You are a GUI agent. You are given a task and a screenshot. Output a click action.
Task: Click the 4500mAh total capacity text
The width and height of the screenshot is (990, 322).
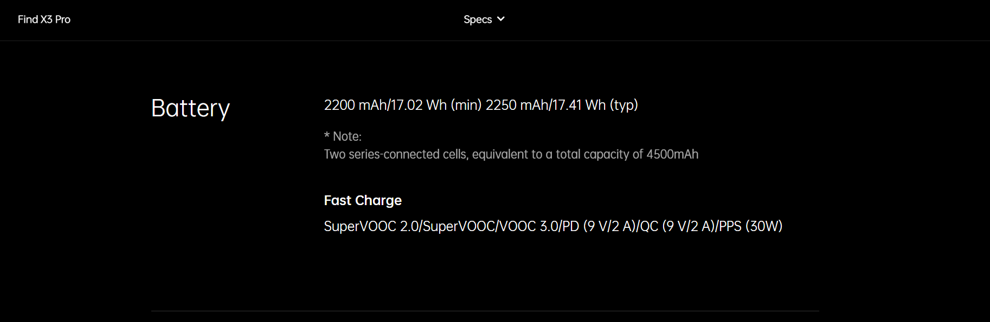click(672, 154)
